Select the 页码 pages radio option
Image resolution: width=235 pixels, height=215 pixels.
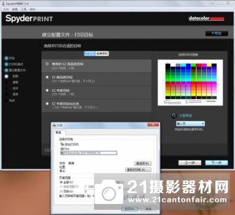point(61,191)
